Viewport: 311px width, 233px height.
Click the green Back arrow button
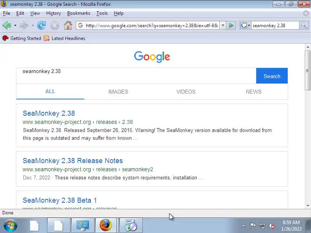pos(7,25)
